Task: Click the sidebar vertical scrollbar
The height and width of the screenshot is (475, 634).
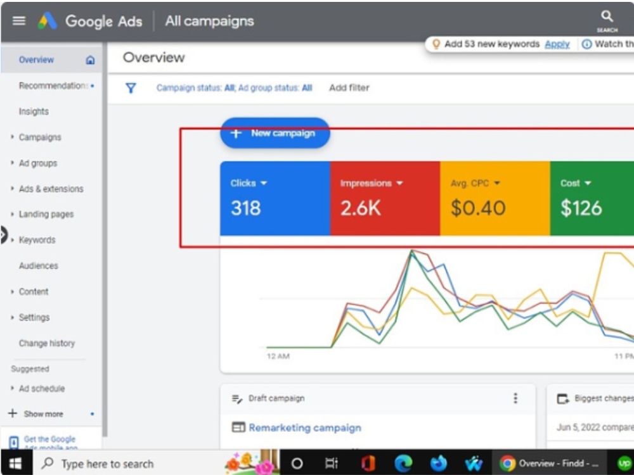Action: point(105,238)
